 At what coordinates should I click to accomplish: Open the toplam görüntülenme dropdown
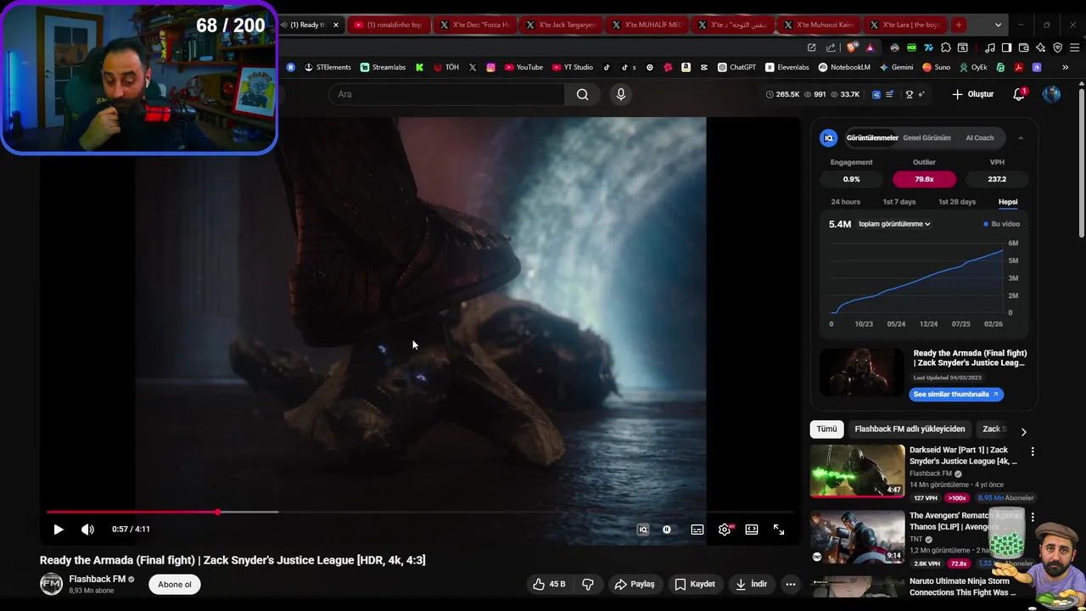pos(894,224)
